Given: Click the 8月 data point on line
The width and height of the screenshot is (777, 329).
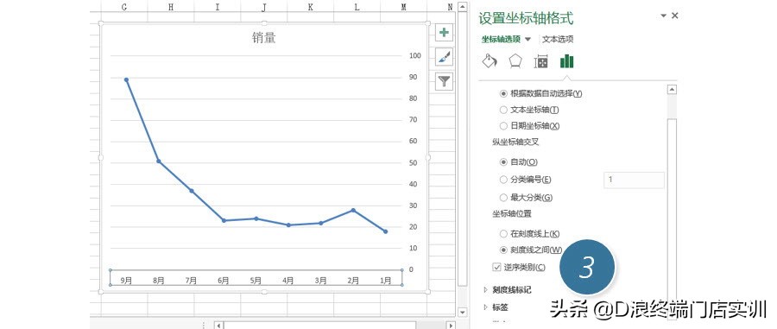Looking at the screenshot, I should [x=159, y=161].
